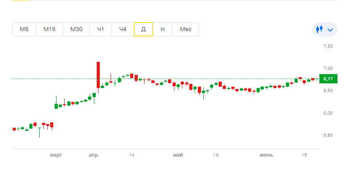Choose the Мес monthly timeframe

[186, 29]
